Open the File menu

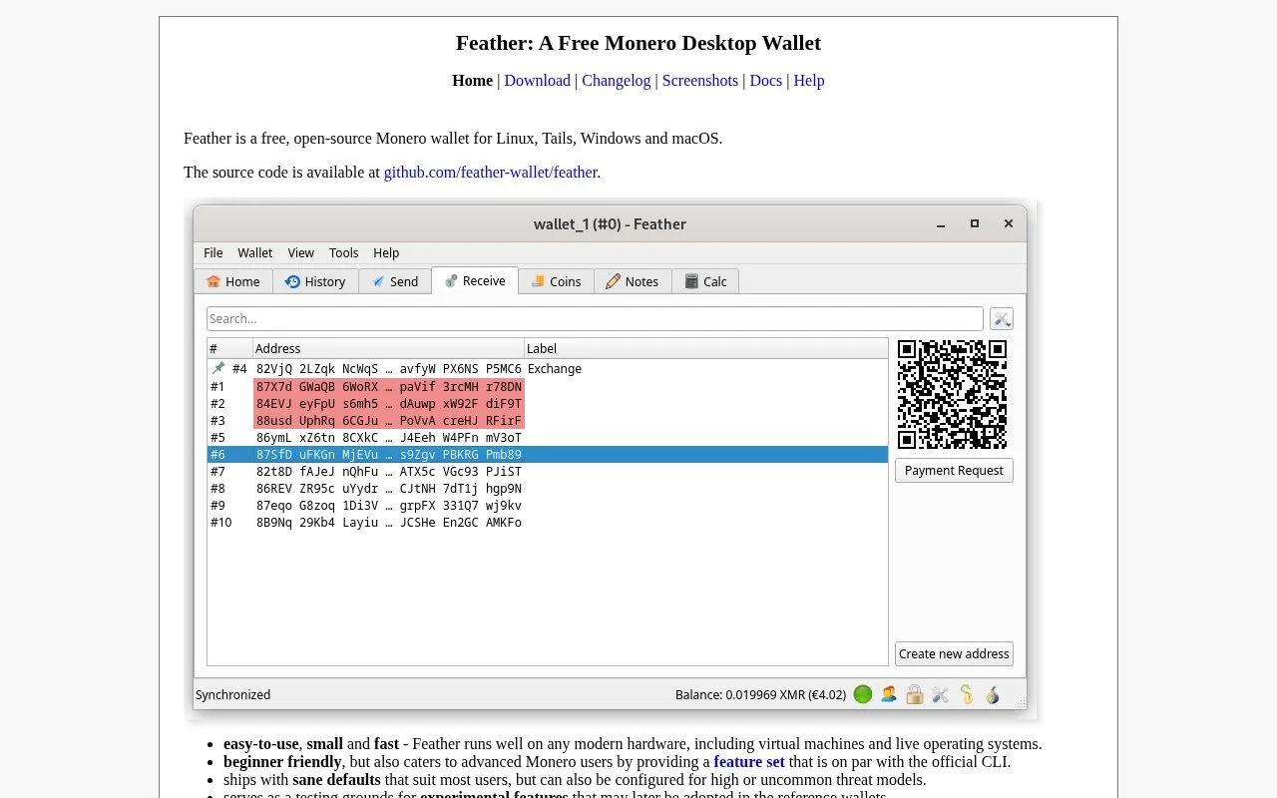tap(213, 252)
